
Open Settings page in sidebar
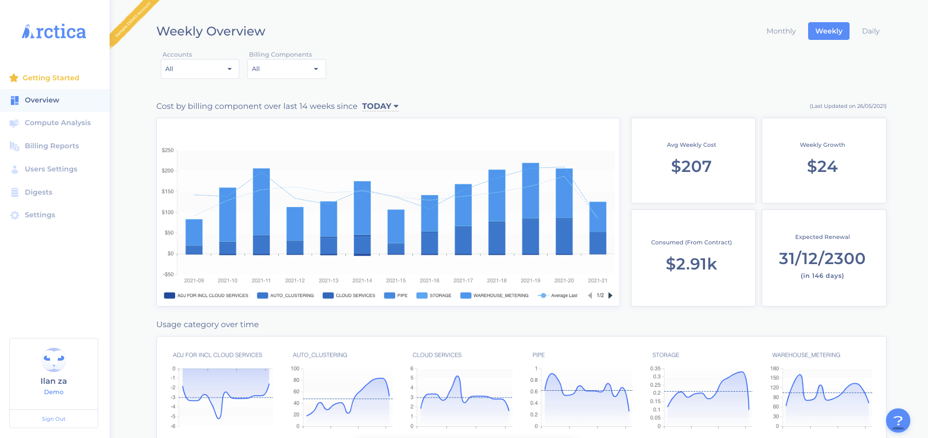(40, 215)
